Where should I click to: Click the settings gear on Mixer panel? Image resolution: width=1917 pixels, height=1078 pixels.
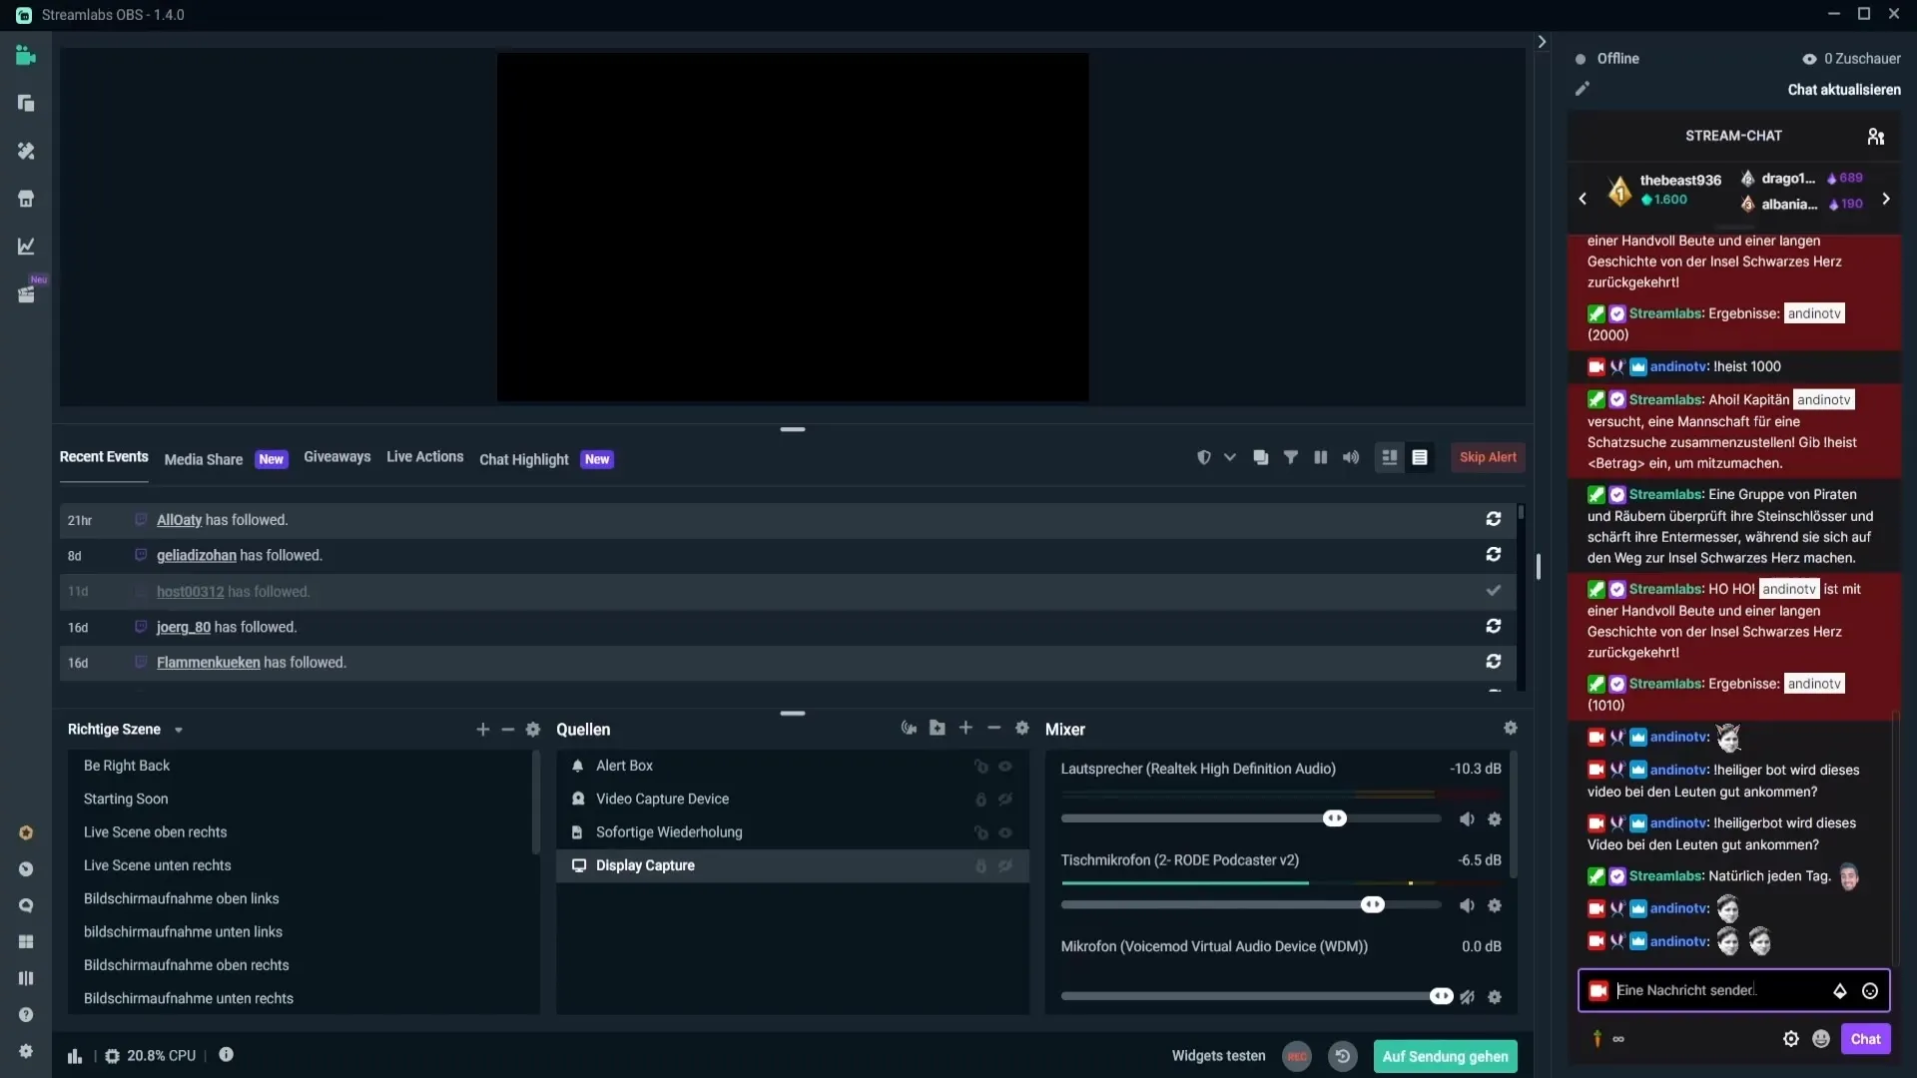(1511, 728)
